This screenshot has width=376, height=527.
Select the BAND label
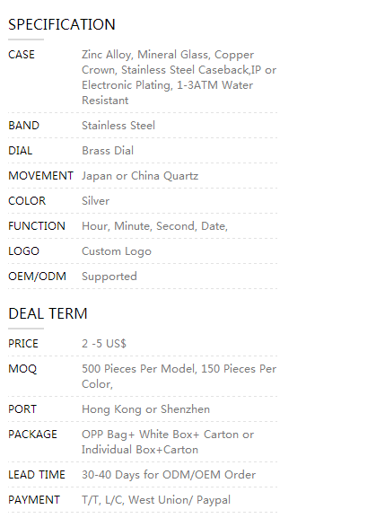24,126
